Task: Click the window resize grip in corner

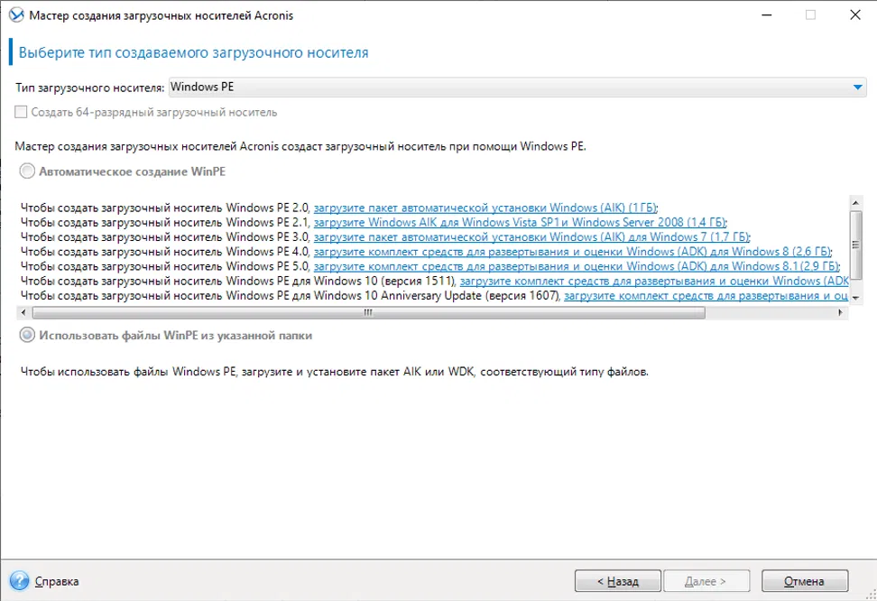Action: click(x=871, y=595)
